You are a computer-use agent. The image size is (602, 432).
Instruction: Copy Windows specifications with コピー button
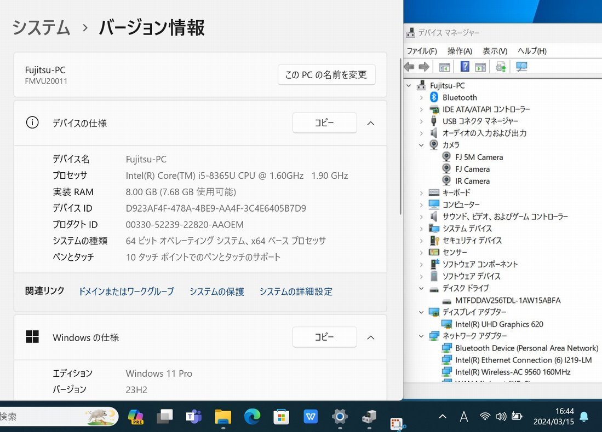324,337
